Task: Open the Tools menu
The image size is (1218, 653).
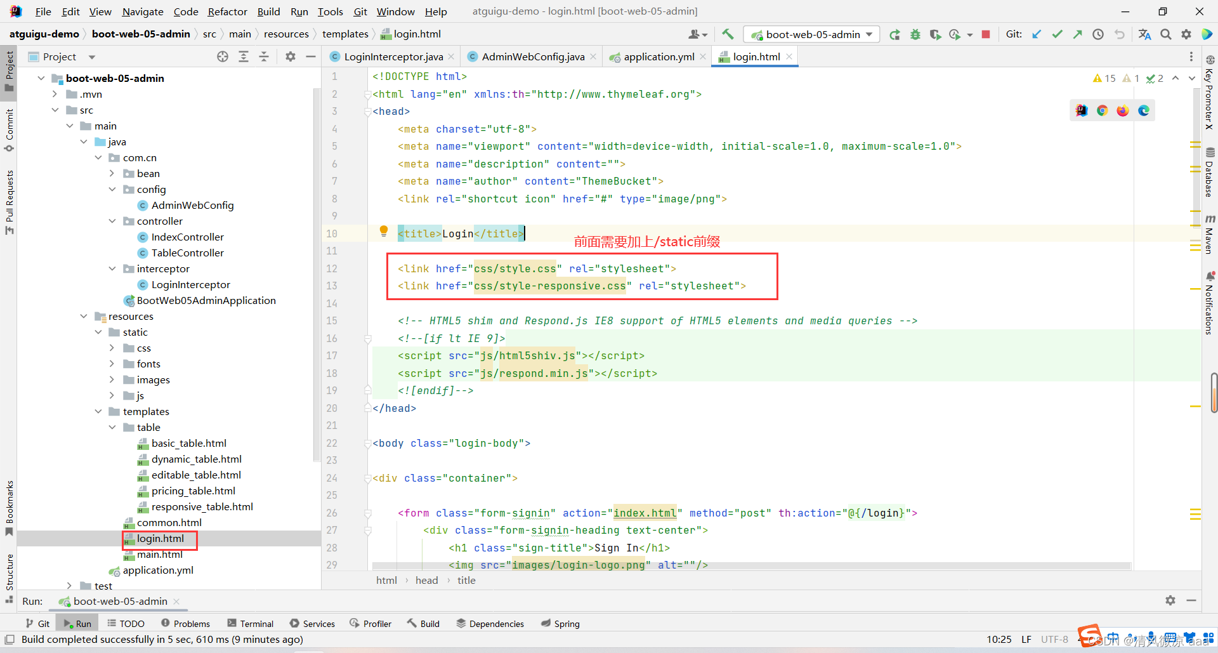Action: click(330, 11)
